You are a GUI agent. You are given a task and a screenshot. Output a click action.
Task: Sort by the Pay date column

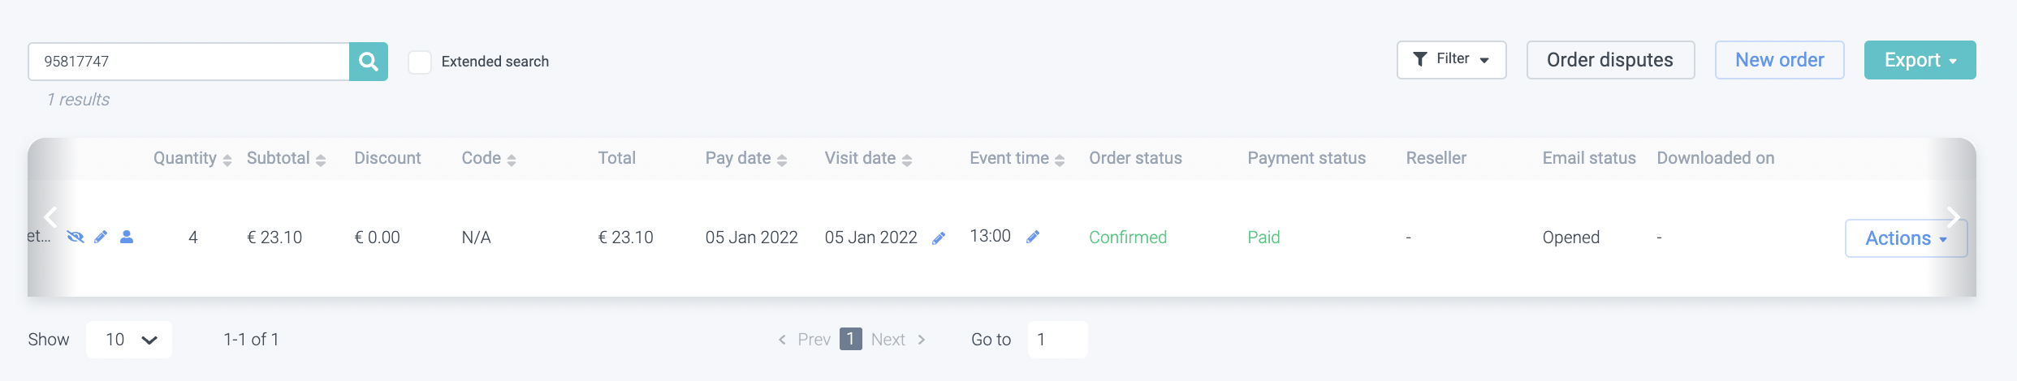745,159
